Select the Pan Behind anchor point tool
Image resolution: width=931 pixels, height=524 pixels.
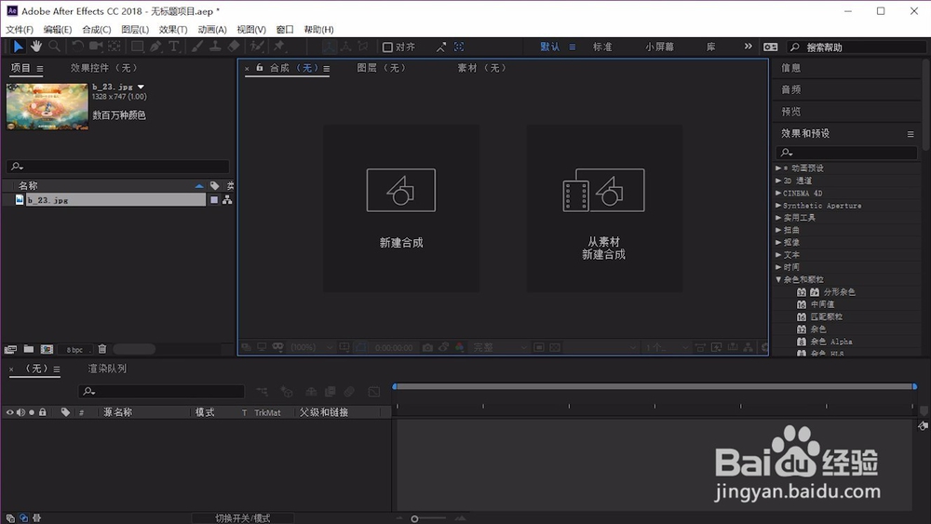114,47
